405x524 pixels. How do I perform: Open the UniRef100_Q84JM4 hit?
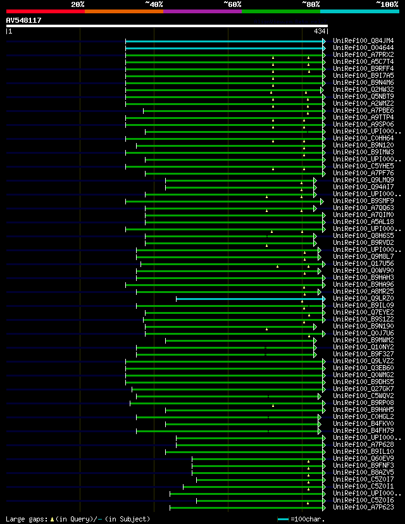363,41
